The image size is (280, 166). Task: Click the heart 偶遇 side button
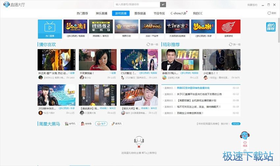(245, 144)
